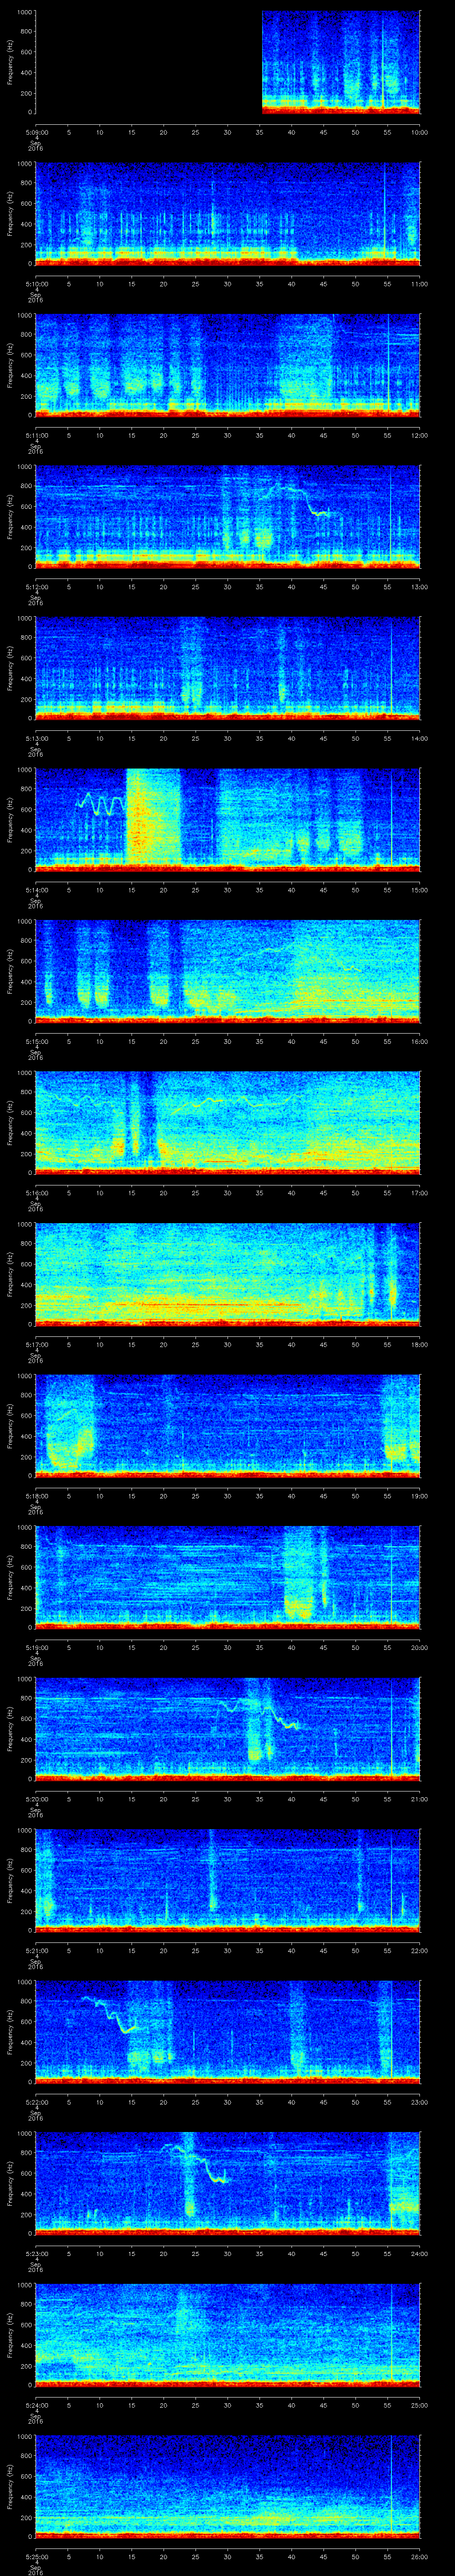Image resolution: width=455 pixels, height=2576 pixels.
Task: Click the '5:25:00' start time label
Action: point(36,2556)
